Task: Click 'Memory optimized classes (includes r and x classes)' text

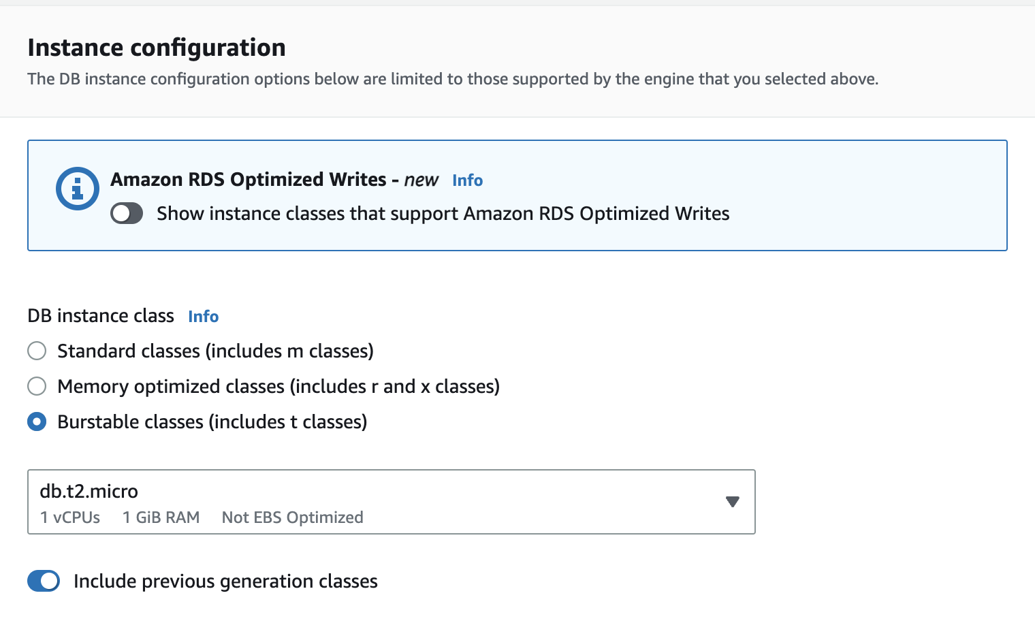Action: click(278, 387)
